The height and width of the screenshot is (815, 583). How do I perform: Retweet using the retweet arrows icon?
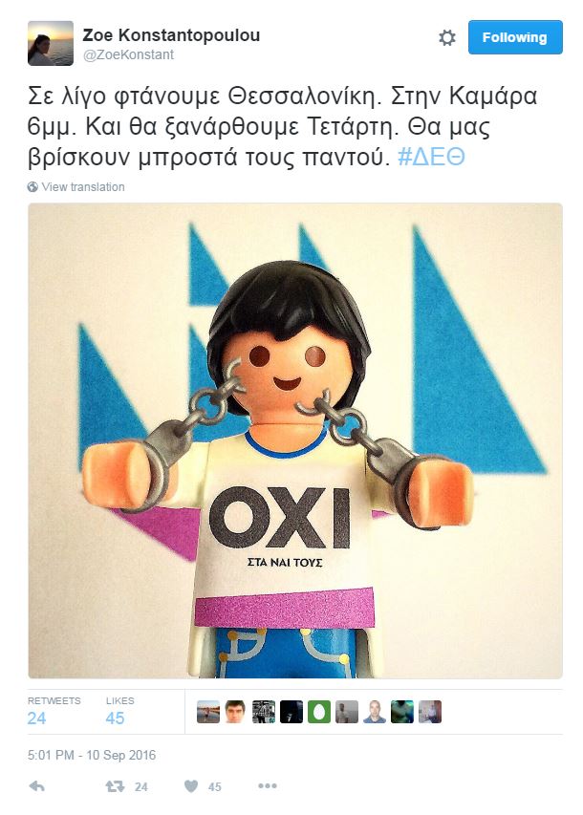(x=115, y=786)
